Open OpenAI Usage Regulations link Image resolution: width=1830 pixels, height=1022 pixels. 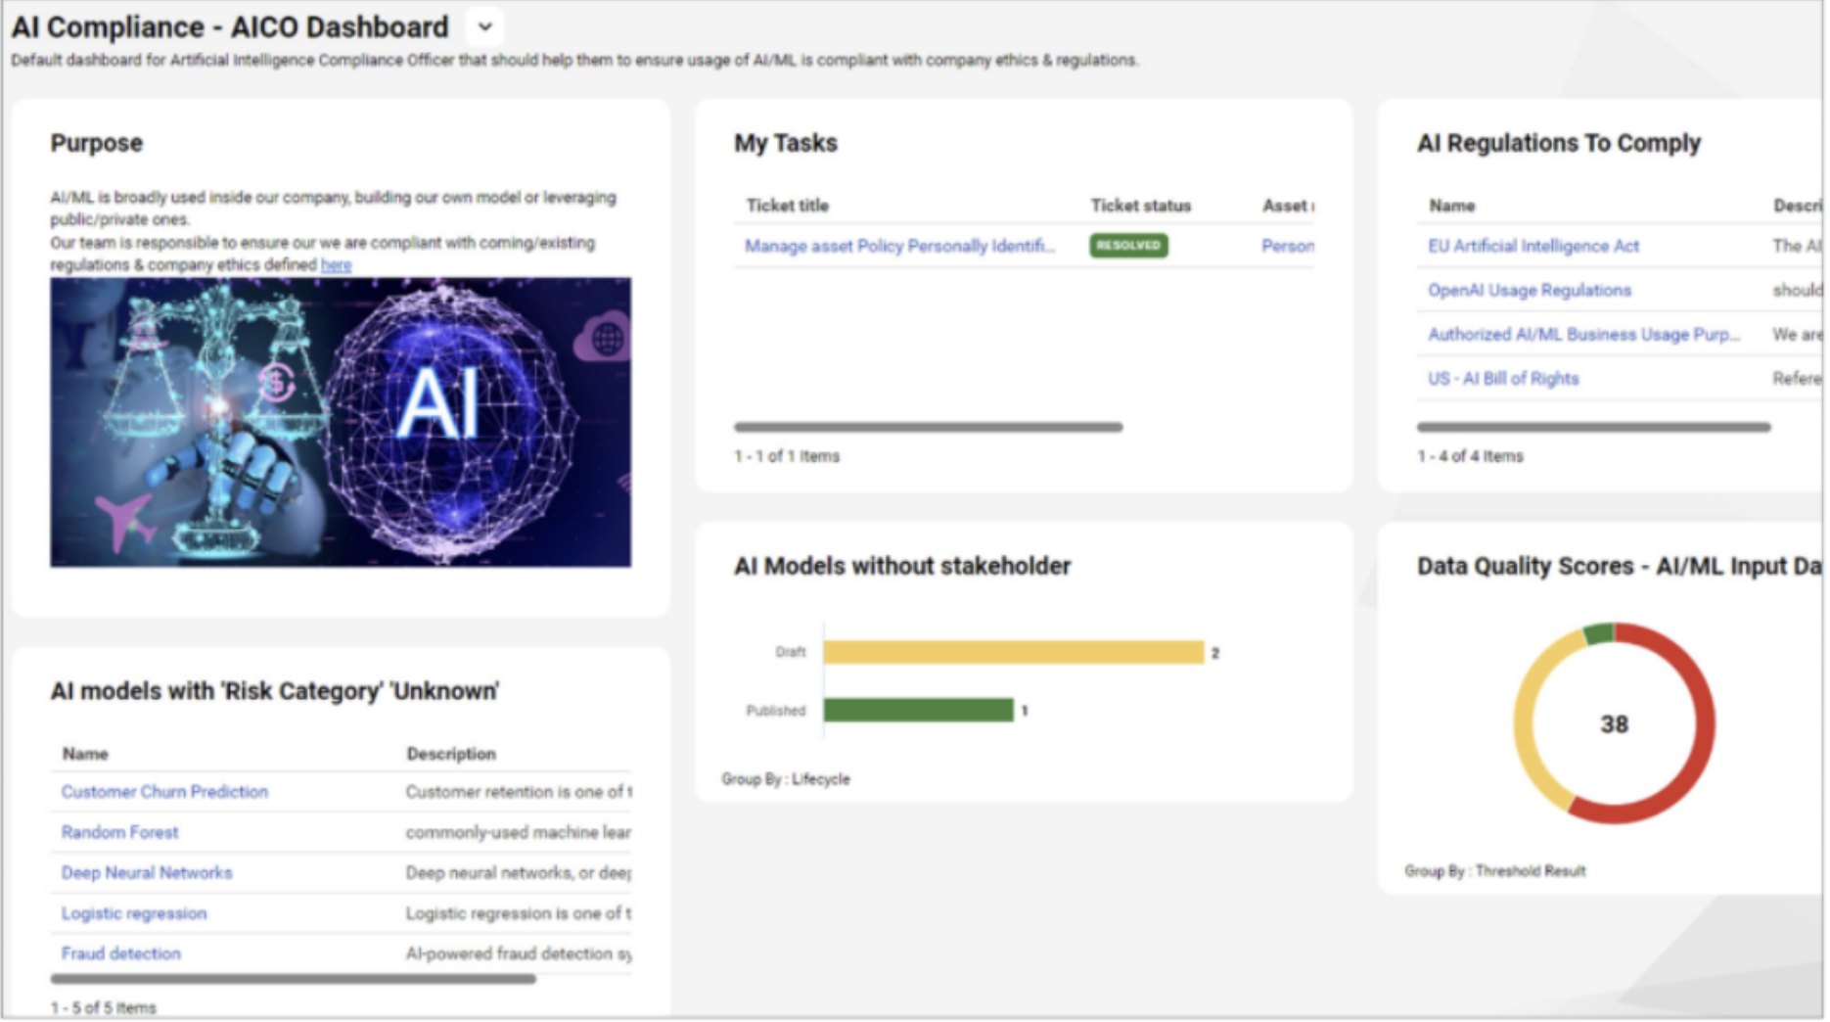tap(1529, 290)
